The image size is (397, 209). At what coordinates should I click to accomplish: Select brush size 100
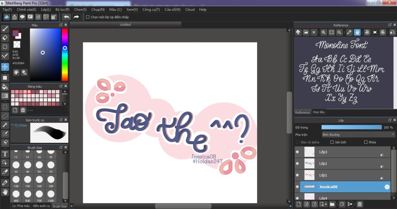[x=16, y=182]
